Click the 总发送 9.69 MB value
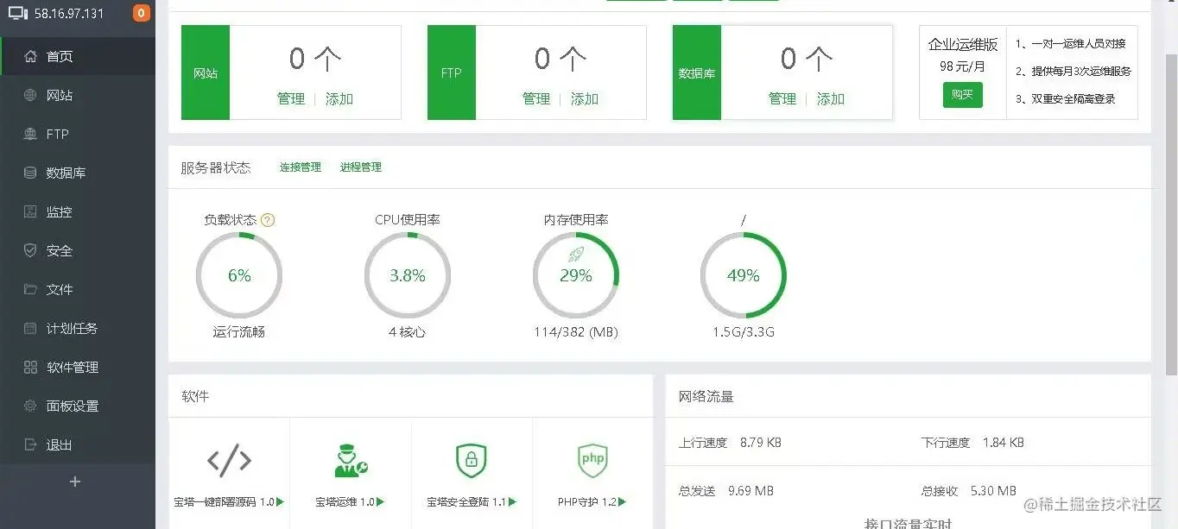Image resolution: width=1178 pixels, height=529 pixels. (x=751, y=491)
